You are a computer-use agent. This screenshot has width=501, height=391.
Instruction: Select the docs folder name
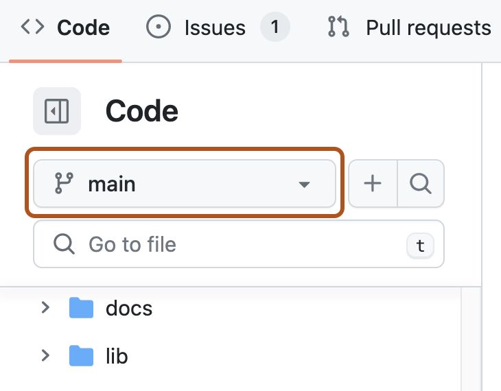click(129, 309)
